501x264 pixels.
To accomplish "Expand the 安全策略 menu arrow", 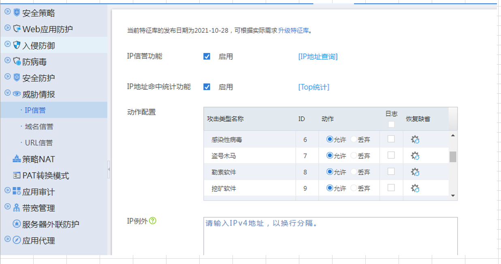I will [7, 11].
